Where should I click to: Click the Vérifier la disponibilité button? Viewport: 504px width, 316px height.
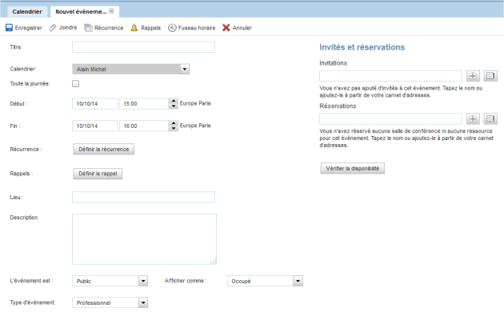pos(352,169)
